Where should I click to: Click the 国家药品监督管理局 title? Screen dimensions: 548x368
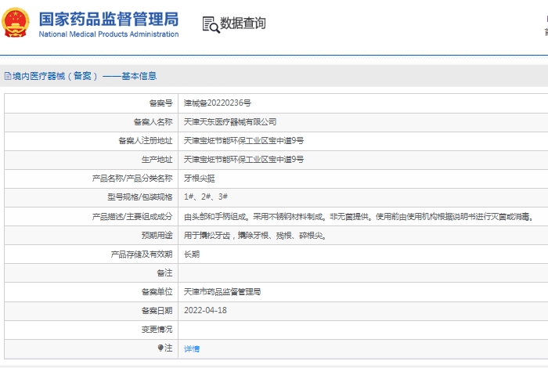tap(109, 19)
